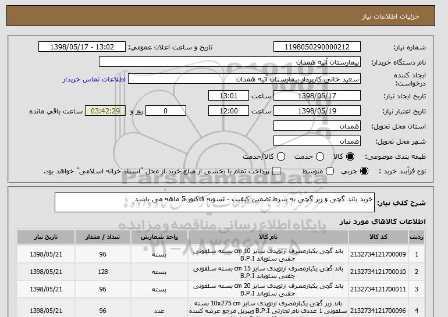Click the delivery city field همدان
448x317 pixels.
click(317, 141)
